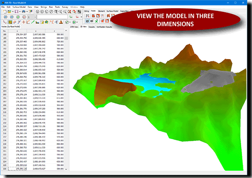The image size is (252, 178).
Task: Click the blue right-arrow next button
Action: (12, 17)
